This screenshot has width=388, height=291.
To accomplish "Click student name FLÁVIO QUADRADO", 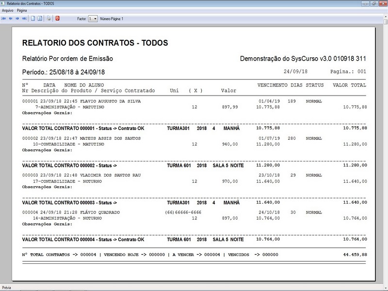I will [100, 212].
